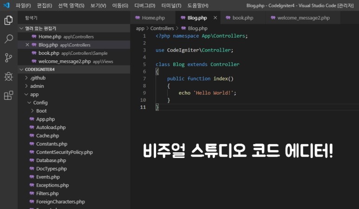Open welcome_message2.php in open editors list
359x209 pixels.
pos(74,61)
